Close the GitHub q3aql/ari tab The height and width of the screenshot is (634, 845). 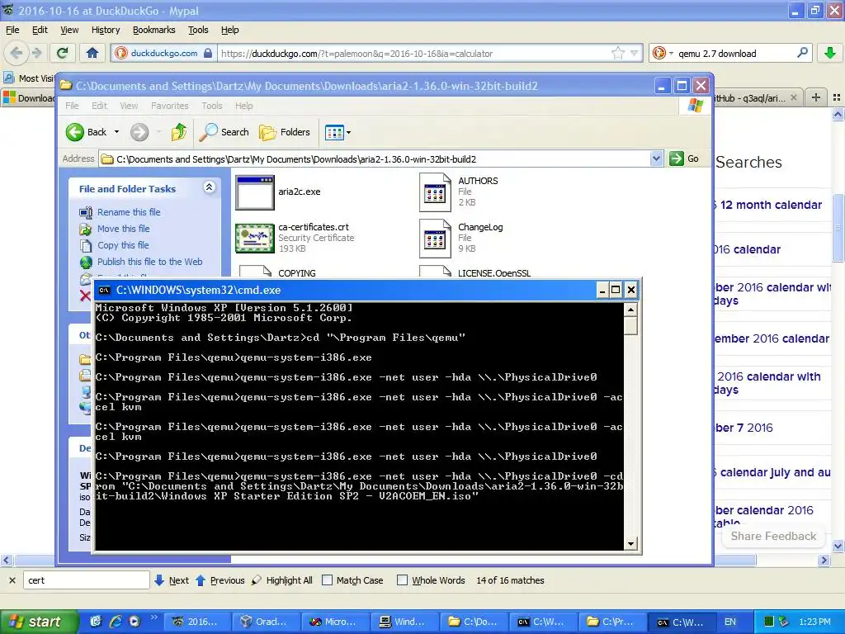pos(793,97)
